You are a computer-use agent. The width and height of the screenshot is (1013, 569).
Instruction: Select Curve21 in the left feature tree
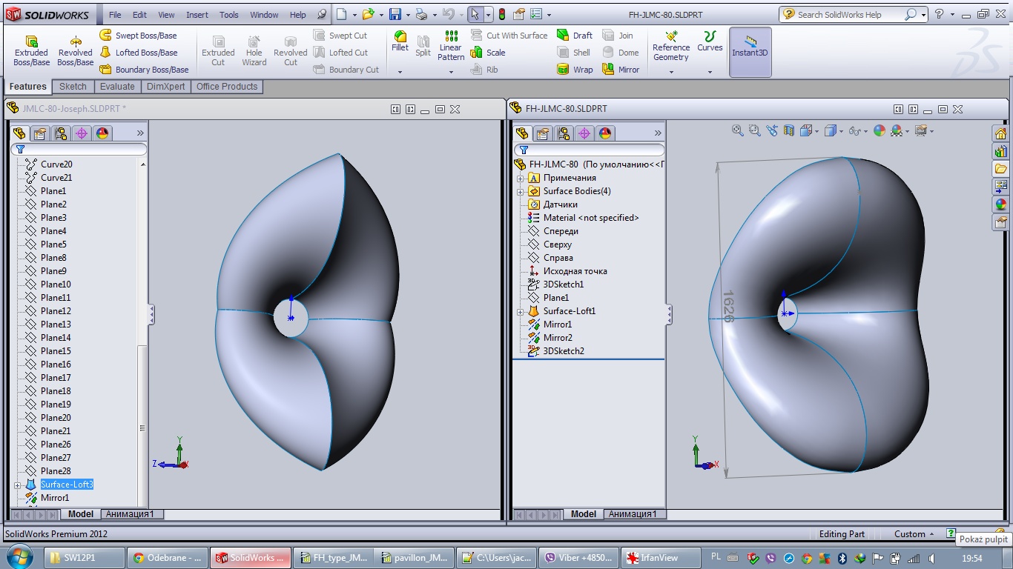click(56, 178)
